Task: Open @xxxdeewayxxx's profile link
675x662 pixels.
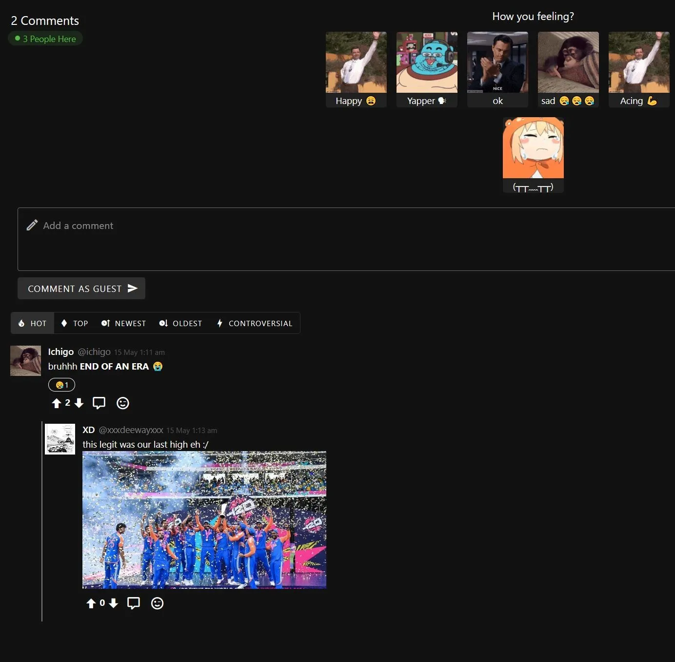Action: [x=131, y=430]
